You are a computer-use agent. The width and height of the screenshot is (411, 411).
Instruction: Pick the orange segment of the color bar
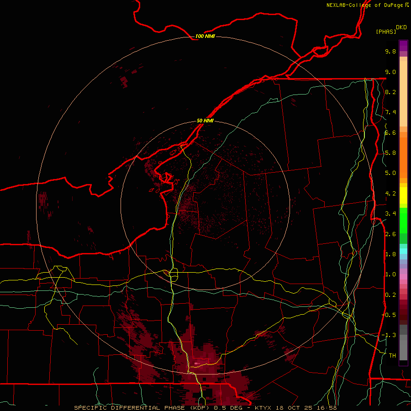[403, 158]
